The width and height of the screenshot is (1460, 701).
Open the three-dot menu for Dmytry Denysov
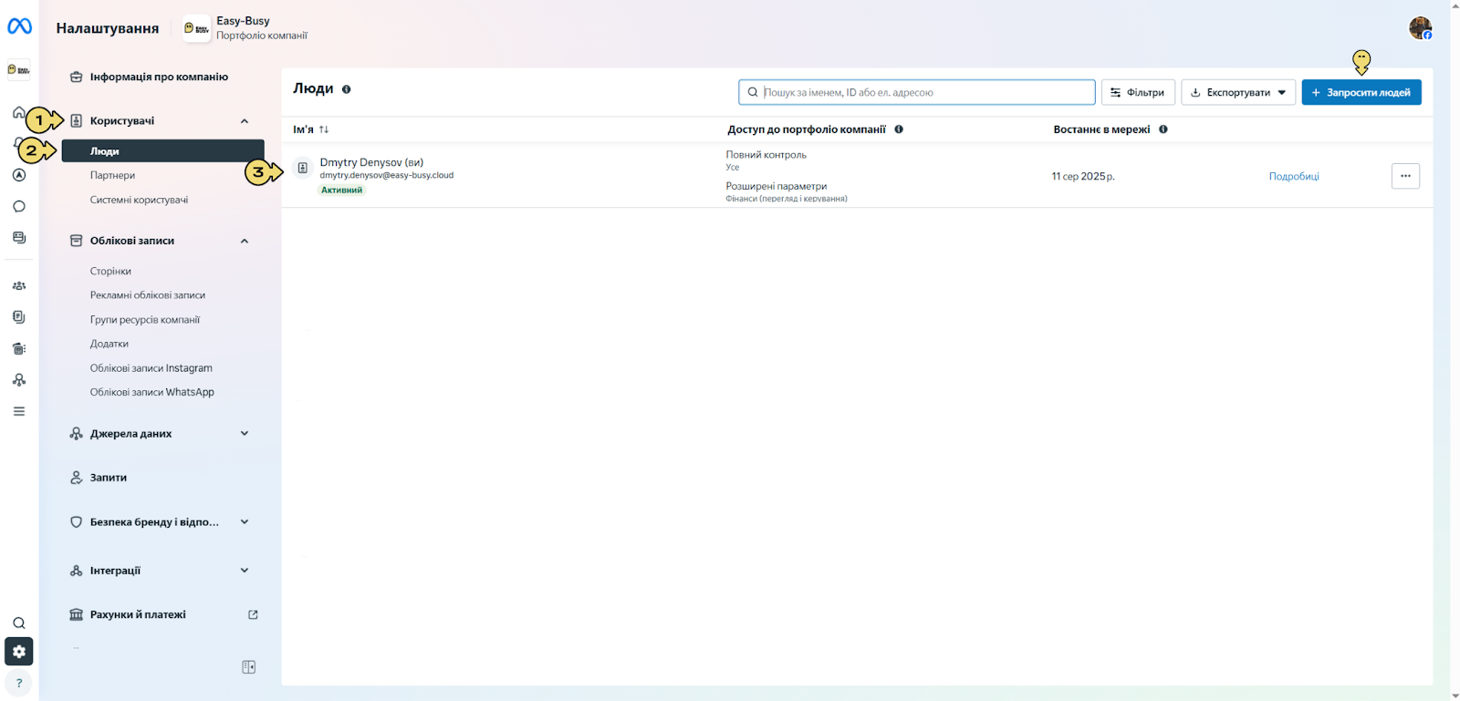pyautogui.click(x=1405, y=176)
